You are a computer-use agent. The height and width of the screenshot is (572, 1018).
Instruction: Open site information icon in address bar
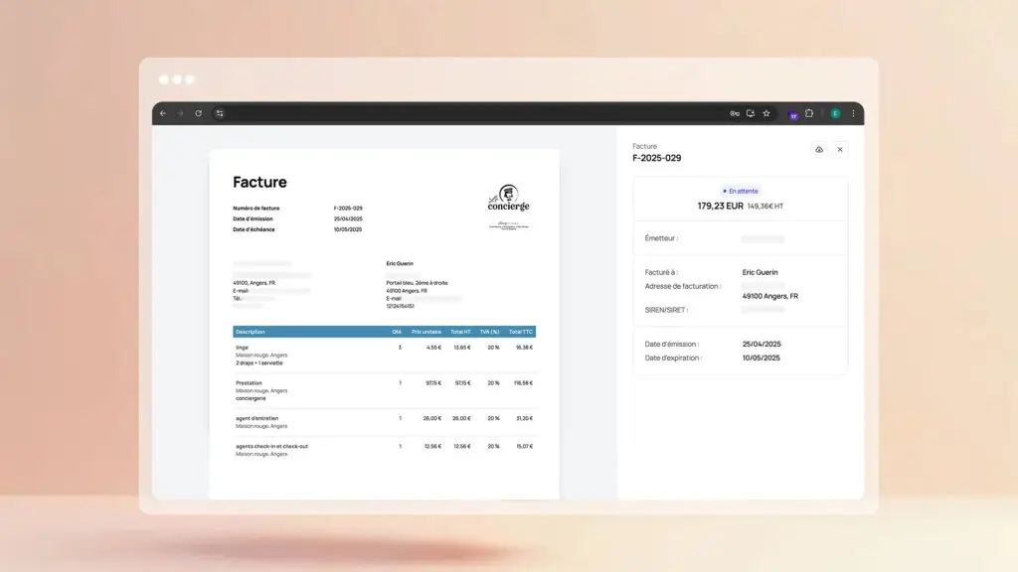[x=220, y=113]
